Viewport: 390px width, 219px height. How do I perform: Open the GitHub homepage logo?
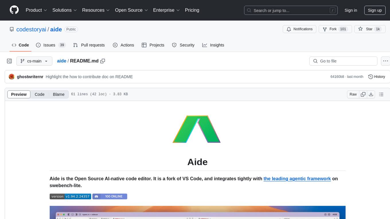(x=14, y=10)
